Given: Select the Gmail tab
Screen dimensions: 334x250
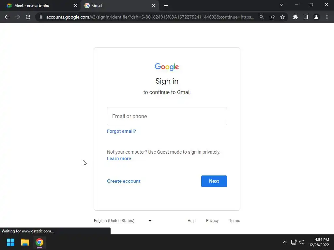Looking at the screenshot, I should 120,6.
